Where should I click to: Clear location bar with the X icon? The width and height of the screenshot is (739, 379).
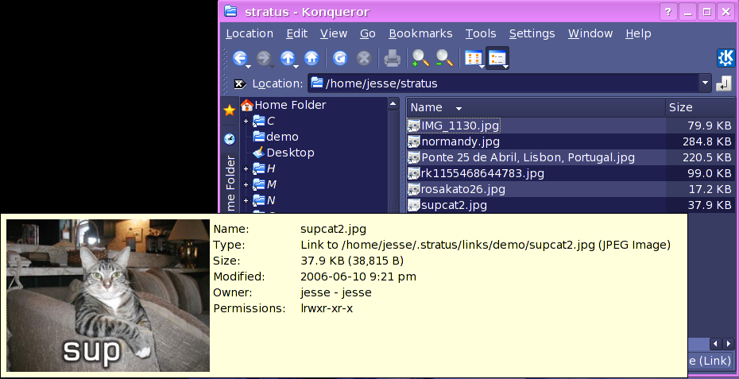click(240, 84)
